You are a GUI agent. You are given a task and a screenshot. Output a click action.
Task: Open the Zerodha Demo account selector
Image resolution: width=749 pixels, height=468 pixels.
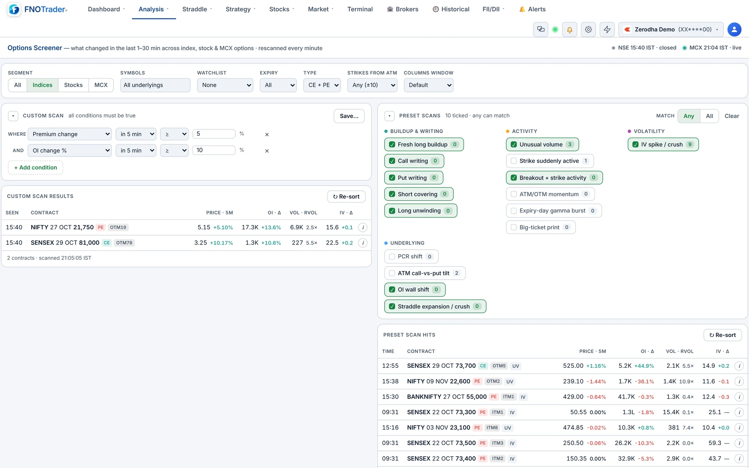[671, 29]
